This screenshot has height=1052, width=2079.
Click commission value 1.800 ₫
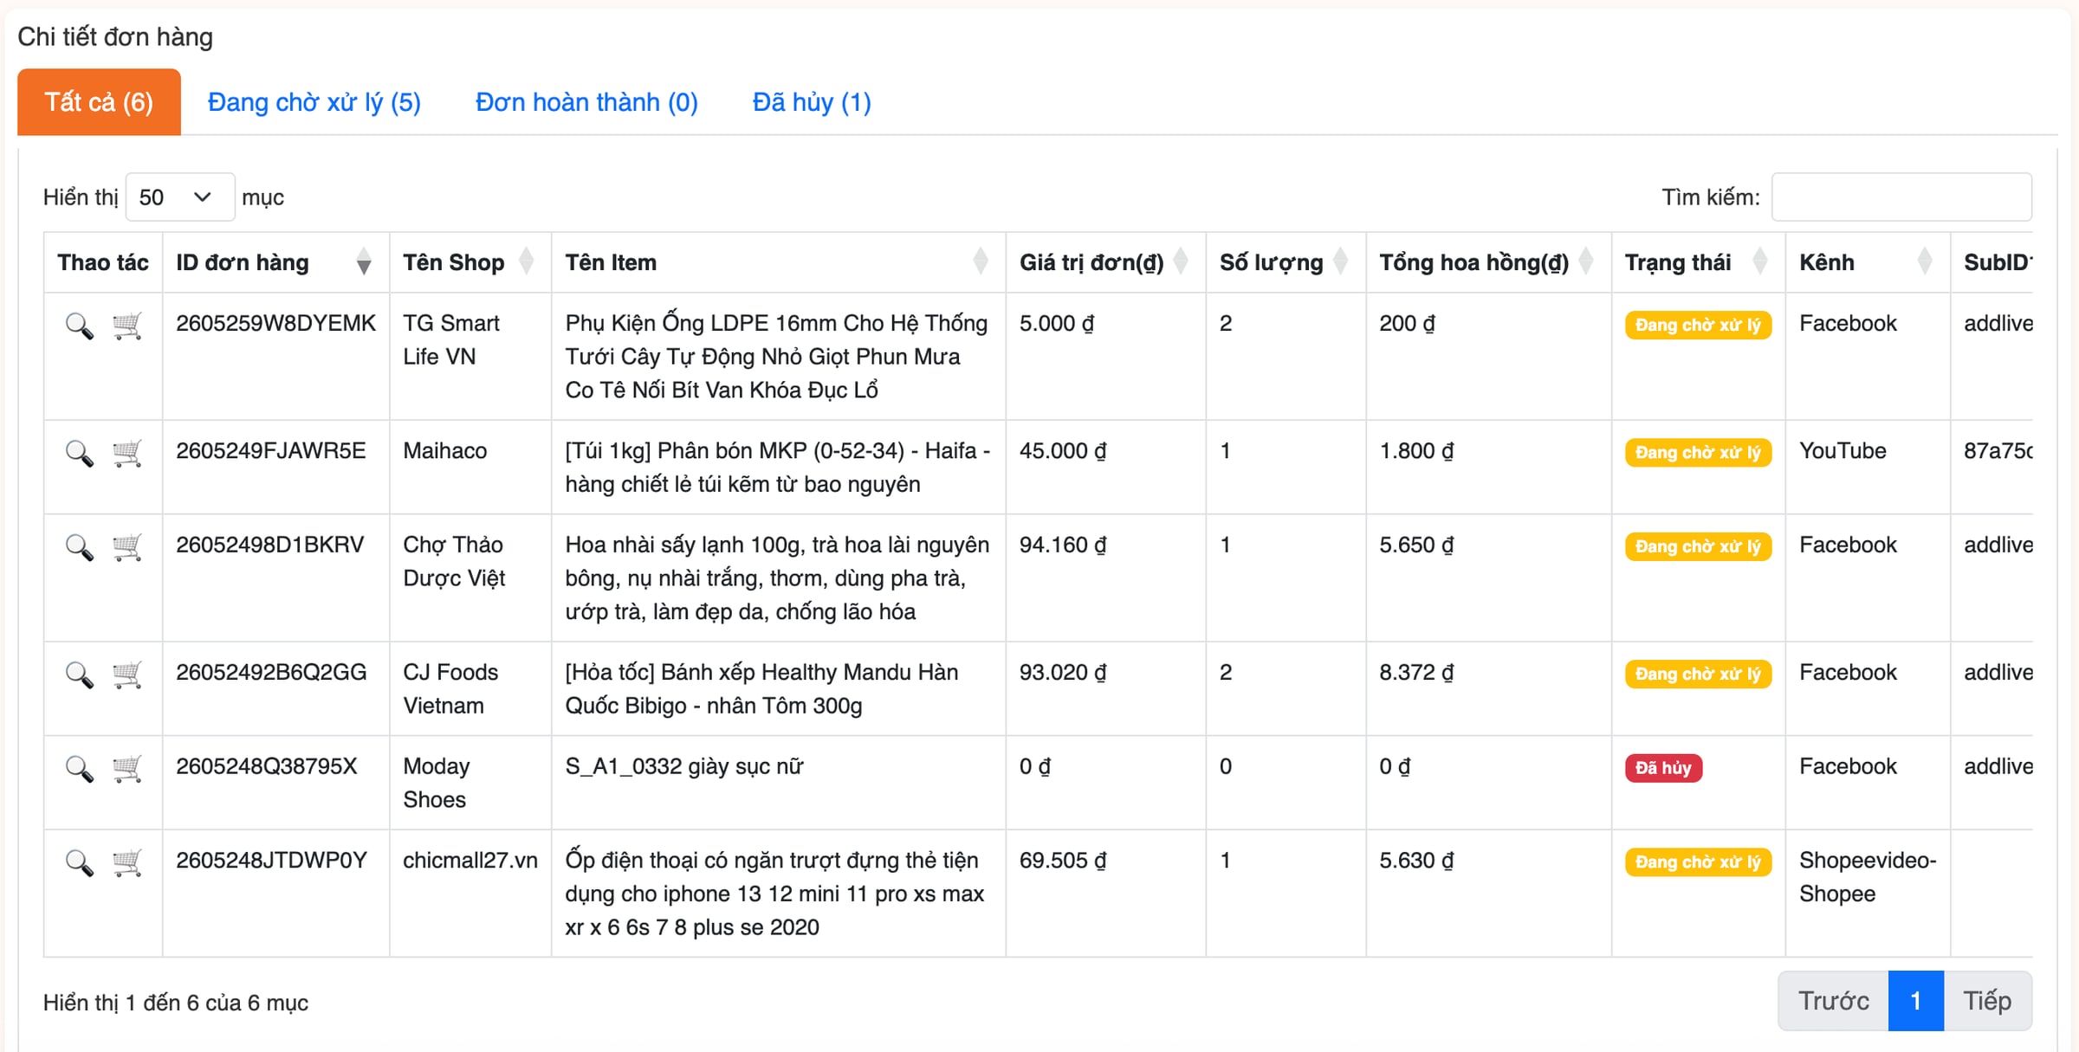pos(1416,450)
